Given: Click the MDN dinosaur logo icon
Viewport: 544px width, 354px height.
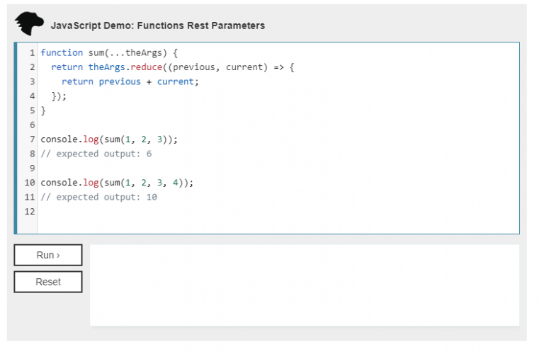Looking at the screenshot, I should tap(29, 23).
